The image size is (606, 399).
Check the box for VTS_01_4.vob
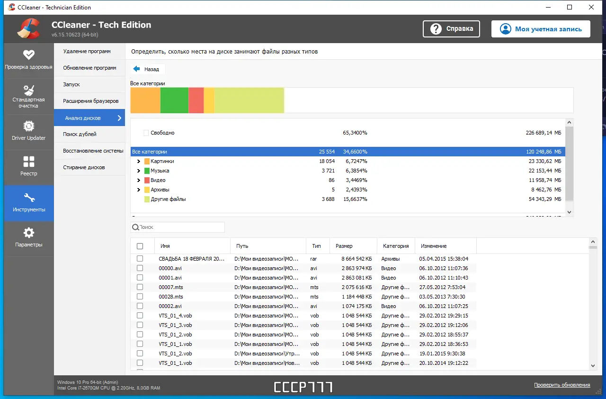coord(140,316)
